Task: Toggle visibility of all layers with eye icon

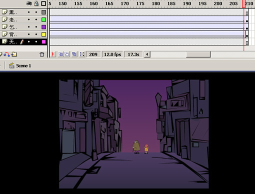Action: coord(29,3)
